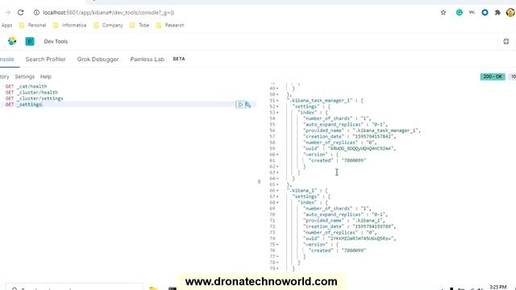Open the Informatica bookmarks folder

[x=70, y=25]
